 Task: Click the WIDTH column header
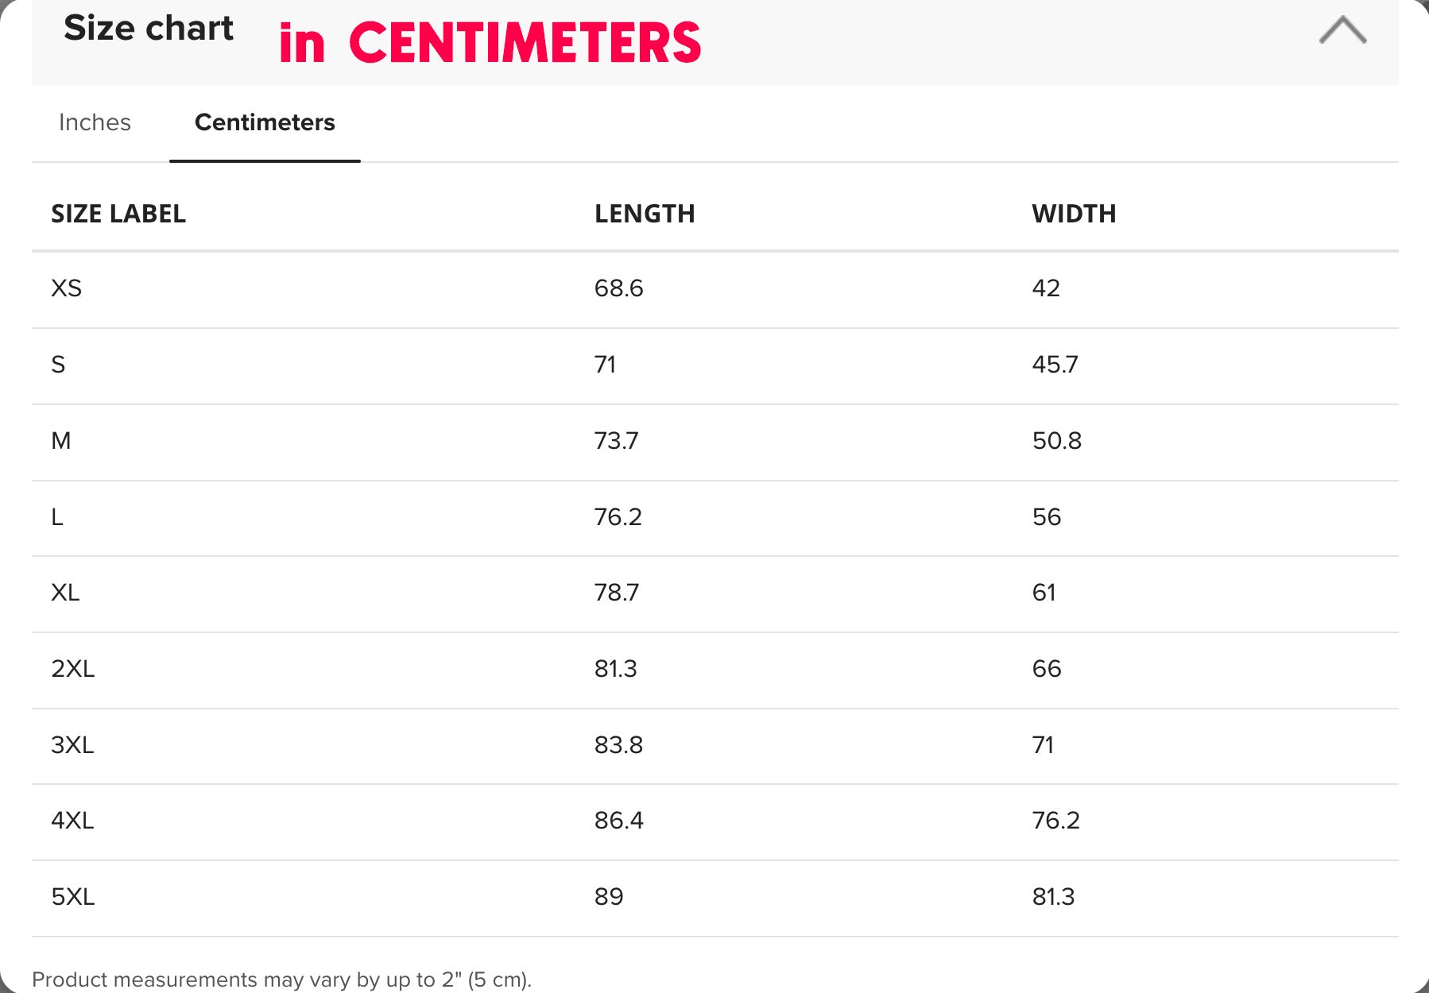tap(1074, 214)
